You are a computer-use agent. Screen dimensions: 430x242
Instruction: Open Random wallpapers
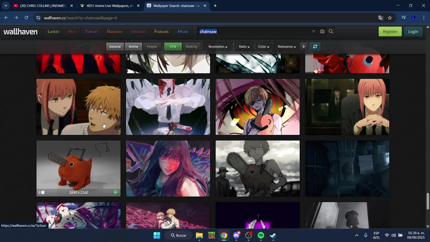click(115, 32)
